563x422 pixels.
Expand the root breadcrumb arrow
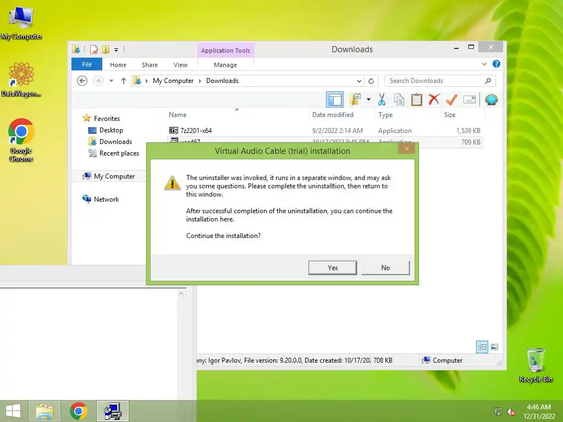(x=146, y=81)
